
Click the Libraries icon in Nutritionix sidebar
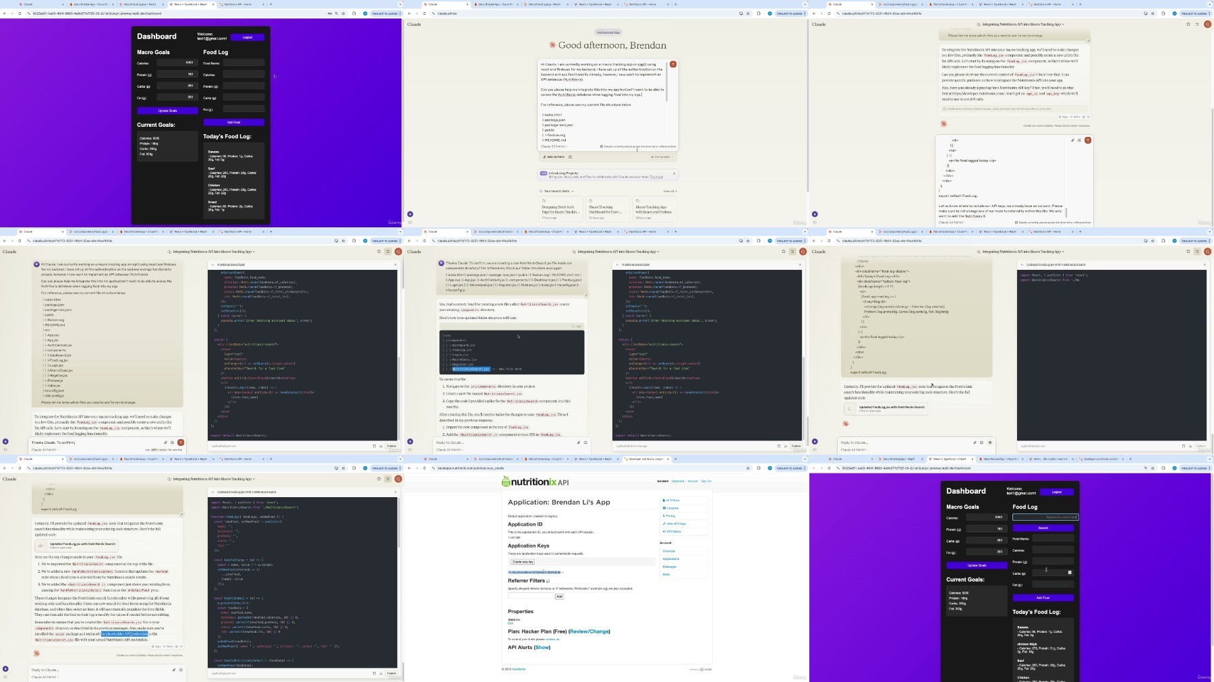(x=664, y=508)
